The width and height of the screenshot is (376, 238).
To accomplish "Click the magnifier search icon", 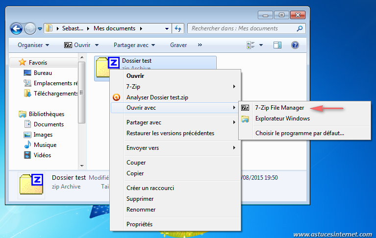I will [300, 29].
